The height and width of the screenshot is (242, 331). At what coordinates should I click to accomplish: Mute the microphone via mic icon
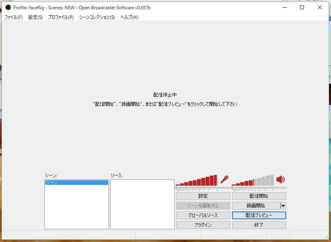[x=224, y=179]
